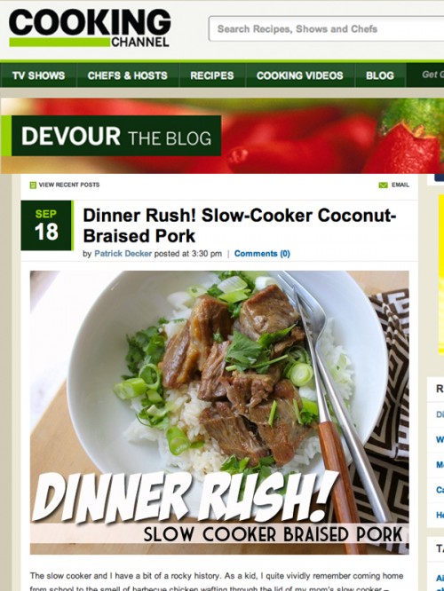444x591 pixels.
Task: Go to the Recipes tab
Action: click(212, 75)
